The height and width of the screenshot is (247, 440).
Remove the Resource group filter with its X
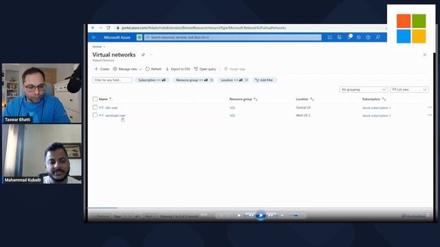coord(212,80)
